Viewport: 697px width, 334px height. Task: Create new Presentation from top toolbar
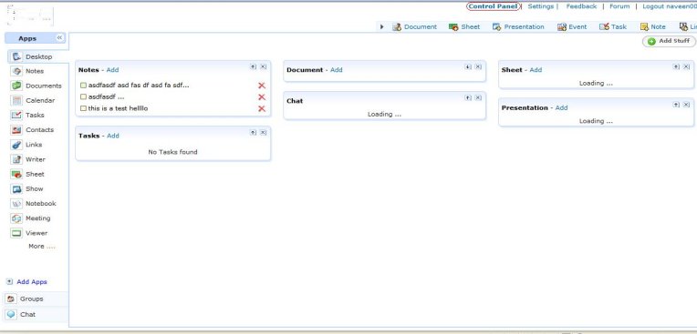click(x=518, y=27)
